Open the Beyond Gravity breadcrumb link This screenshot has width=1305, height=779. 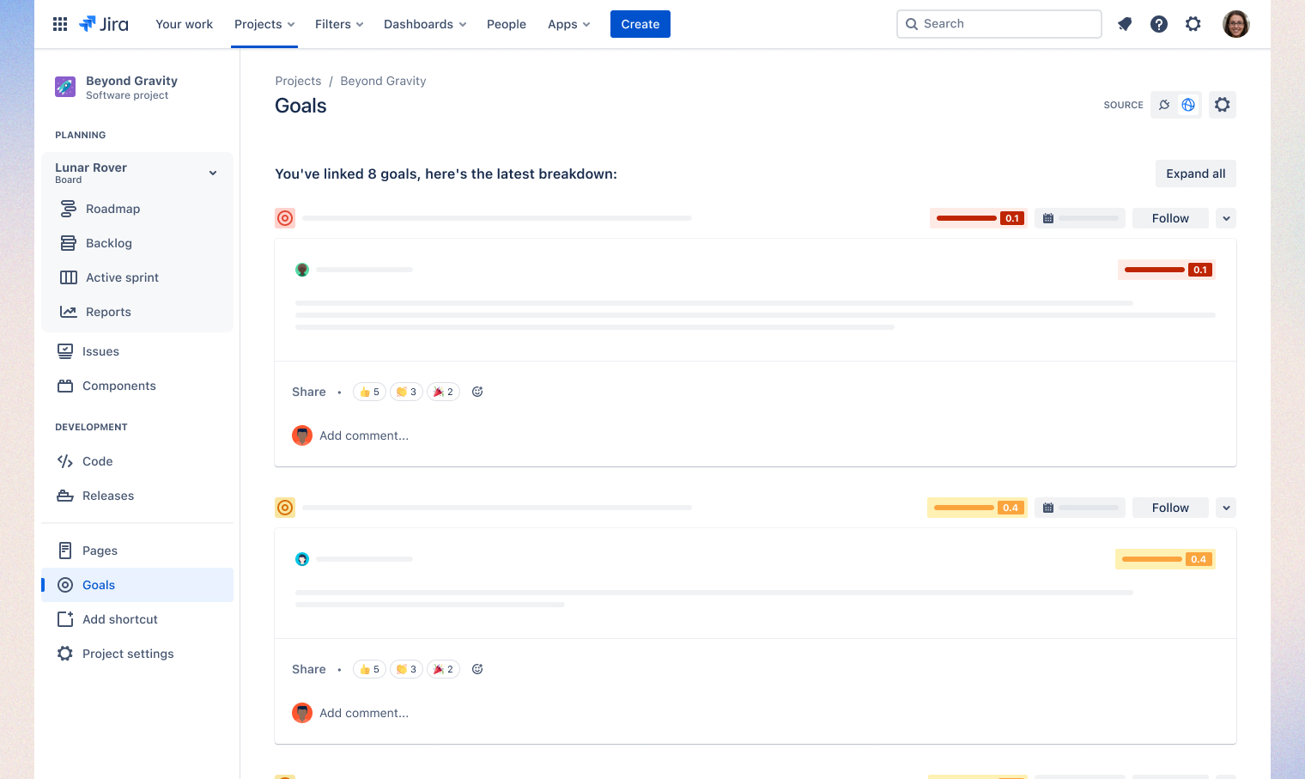383,81
